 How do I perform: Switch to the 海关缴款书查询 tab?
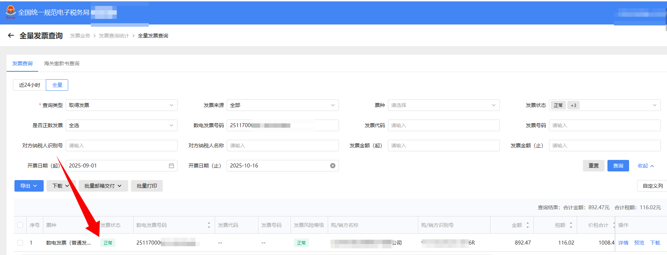[x=62, y=63]
